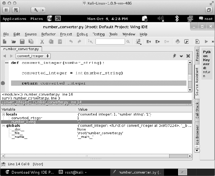Toggle the breakpoint on the return line
This screenshot has width=215, height=176.
tap(3, 83)
